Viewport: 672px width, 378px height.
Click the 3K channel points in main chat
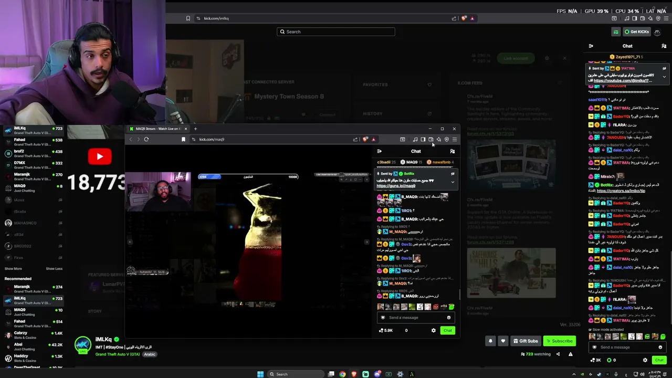point(596,360)
